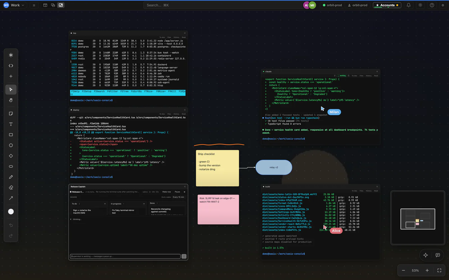Toggle the sidebar hamburger menu
The width and height of the screenshot is (449, 280).
click(x=34, y=5)
